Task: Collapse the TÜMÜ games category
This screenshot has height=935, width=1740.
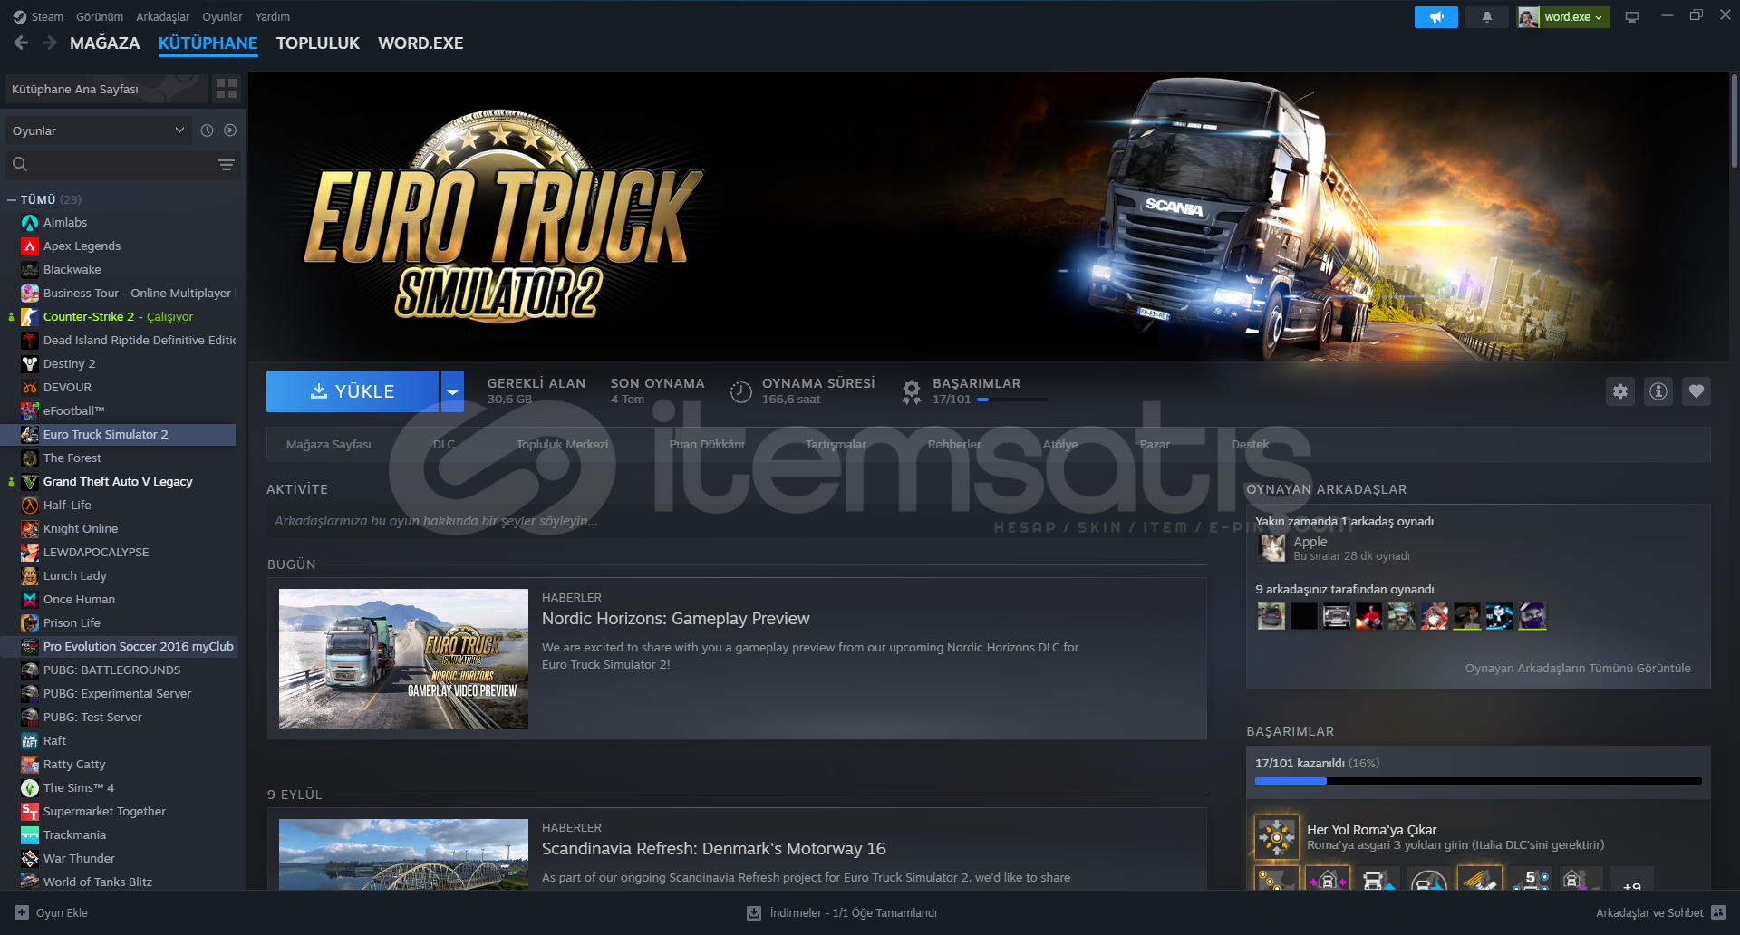Action: [12, 199]
